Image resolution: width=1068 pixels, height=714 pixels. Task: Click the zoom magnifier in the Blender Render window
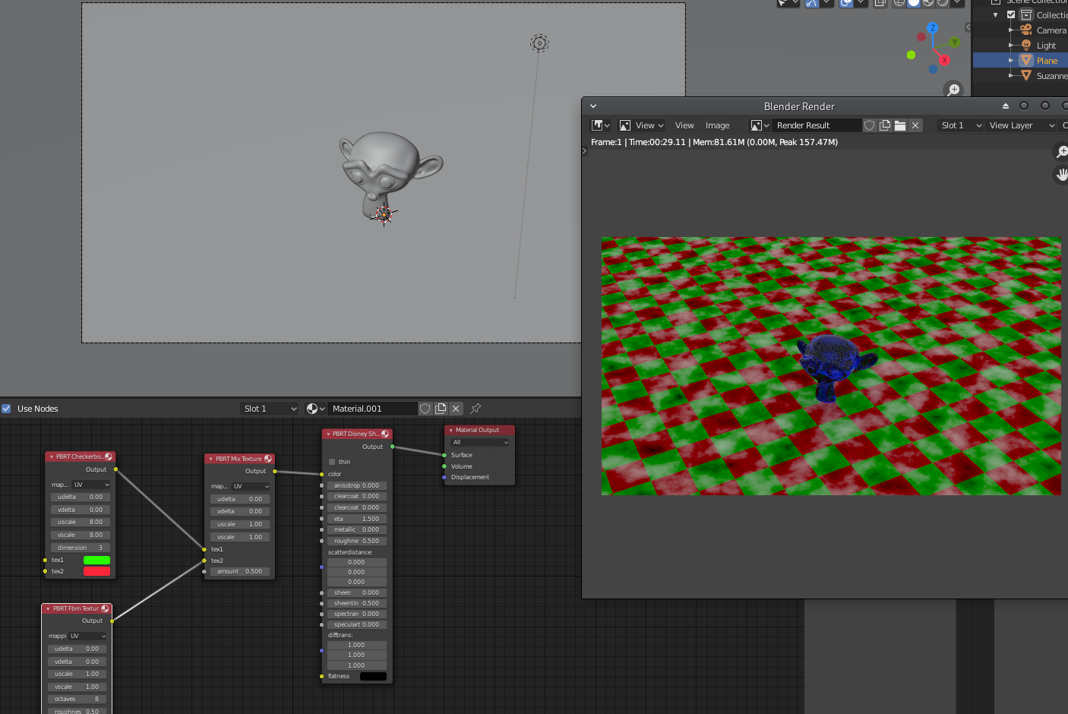point(1062,152)
